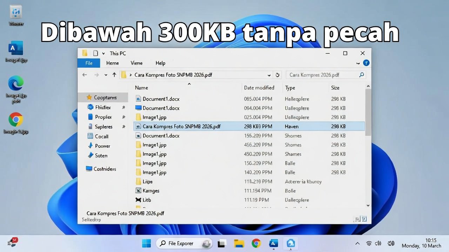
Task: Show hidden system tray icons
Action: pos(357,244)
